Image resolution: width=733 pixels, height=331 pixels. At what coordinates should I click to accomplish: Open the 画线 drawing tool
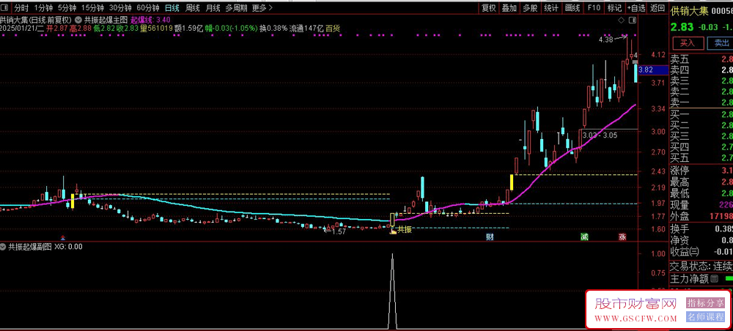pyautogui.click(x=572, y=8)
